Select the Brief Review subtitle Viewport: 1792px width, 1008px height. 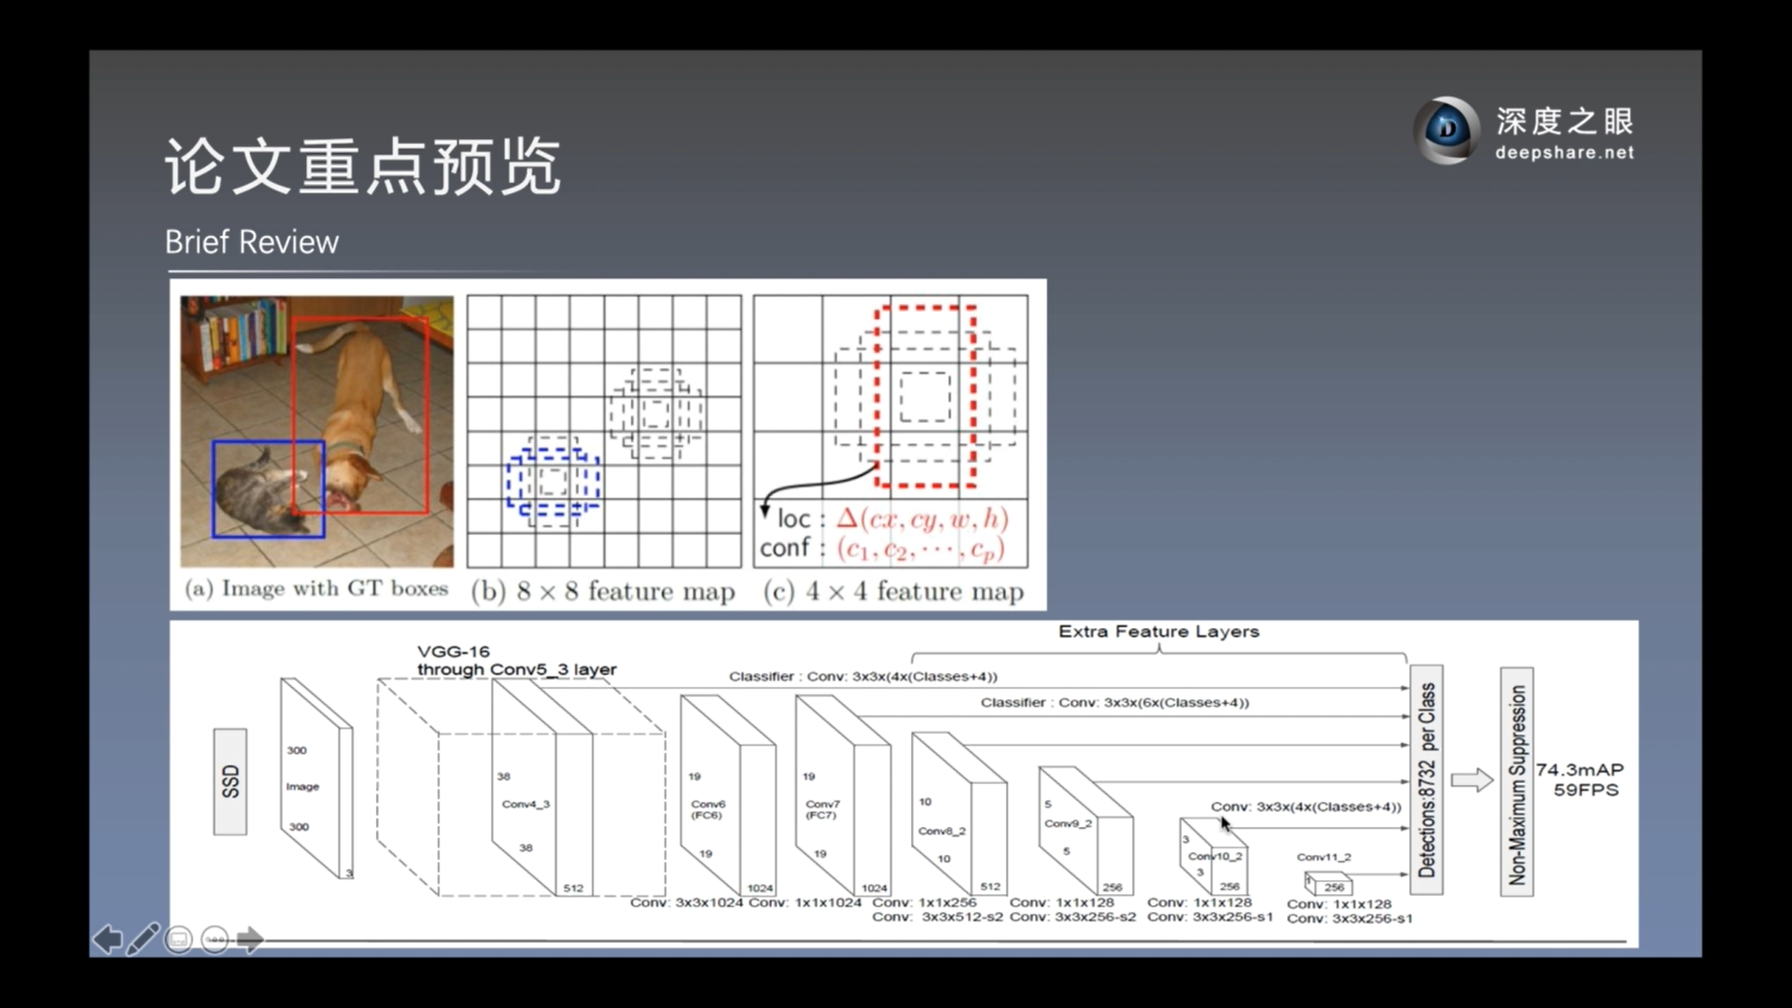coord(251,242)
